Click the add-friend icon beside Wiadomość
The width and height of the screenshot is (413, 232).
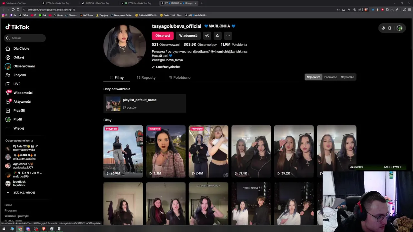pos(207,36)
